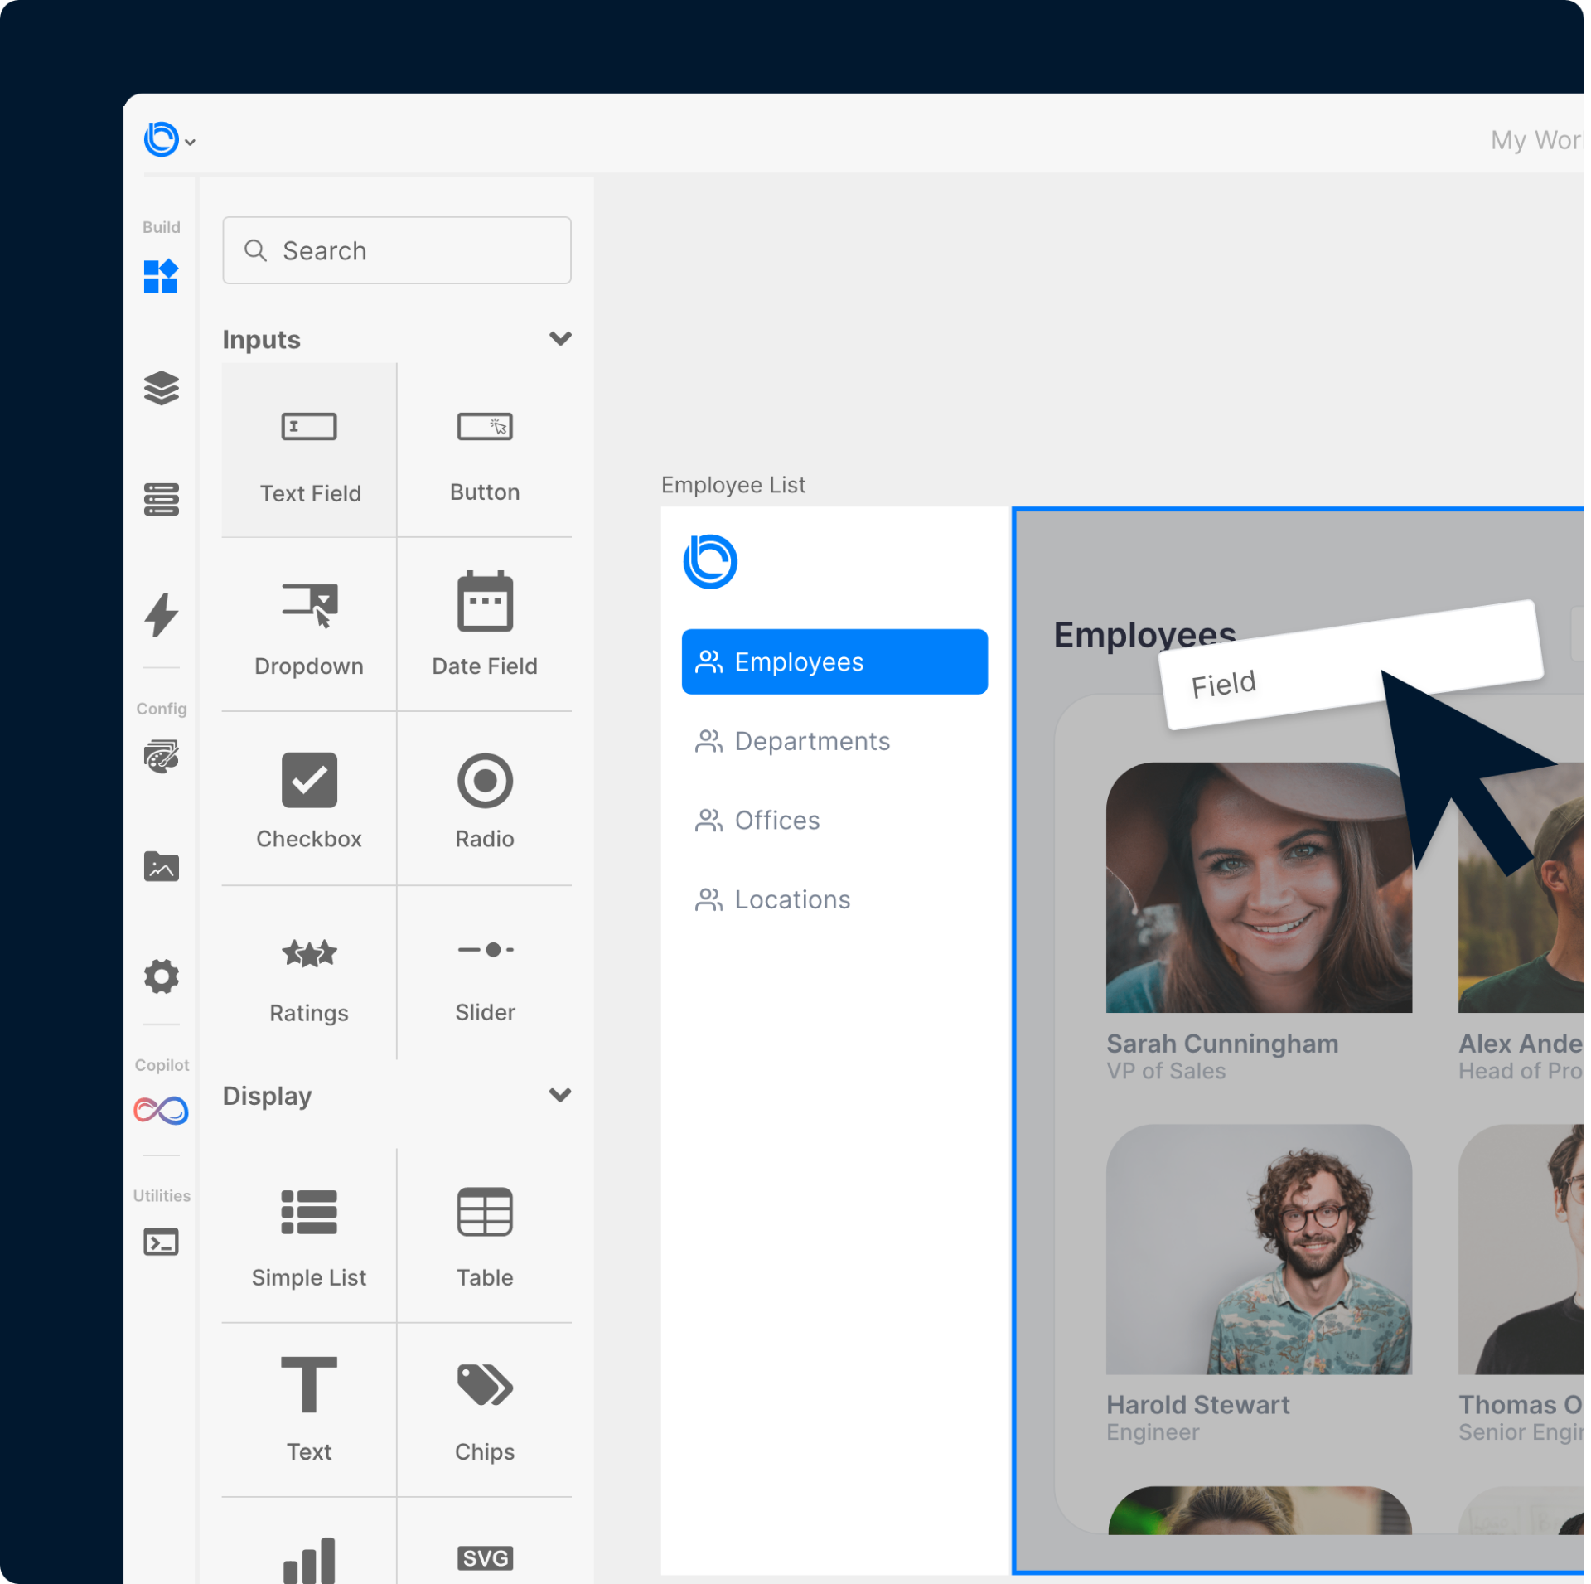The image size is (1591, 1584).
Task: Click the Employees navigation button
Action: point(834,661)
